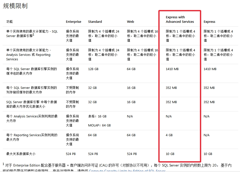
Task: Select row label 每个 Reporting Services实例利用的最大内存
Action: pyautogui.click(x=32, y=137)
